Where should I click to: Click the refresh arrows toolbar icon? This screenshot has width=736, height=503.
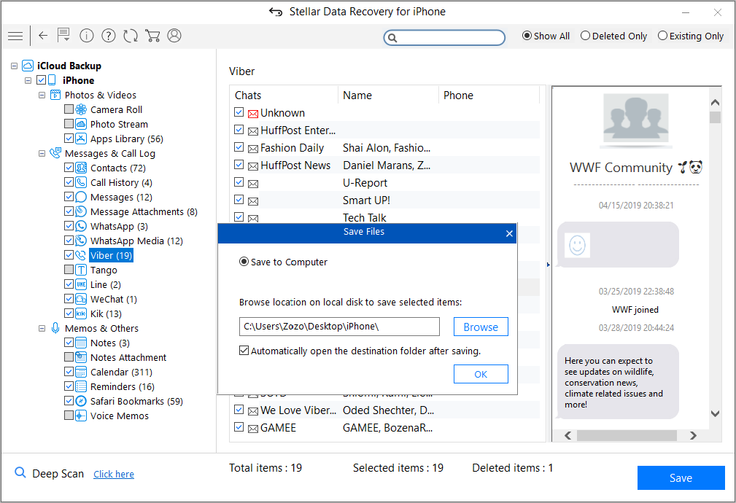tap(131, 36)
